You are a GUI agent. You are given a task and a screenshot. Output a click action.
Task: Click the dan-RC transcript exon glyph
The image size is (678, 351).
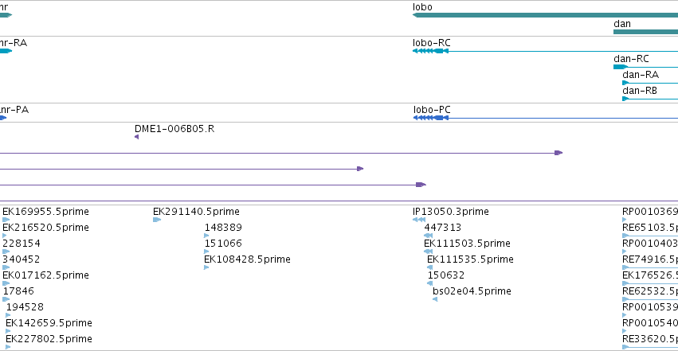coord(621,67)
